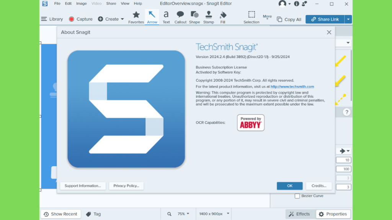Image resolution: width=392 pixels, height=220 pixels.
Task: Select the Favorites star tool
Action: 136,17
